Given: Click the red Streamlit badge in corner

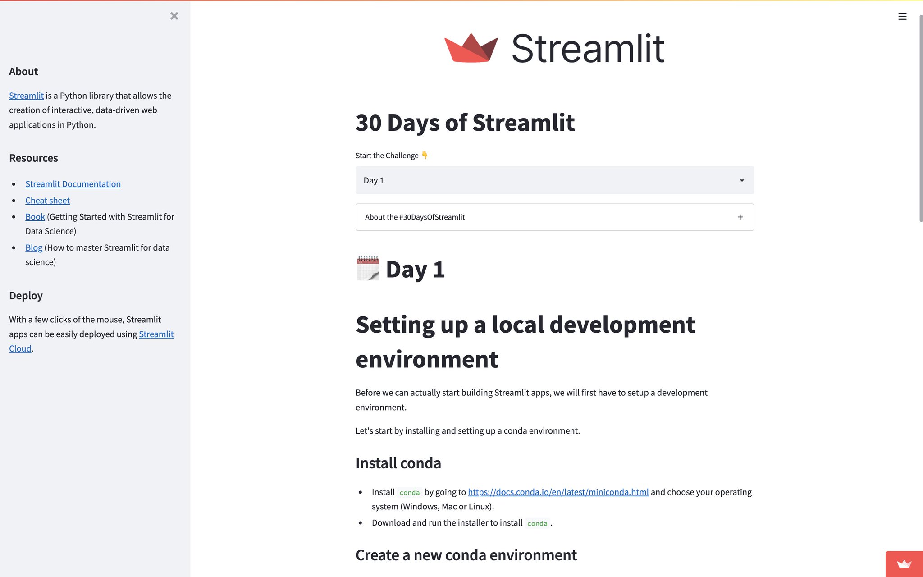Looking at the screenshot, I should [904, 564].
